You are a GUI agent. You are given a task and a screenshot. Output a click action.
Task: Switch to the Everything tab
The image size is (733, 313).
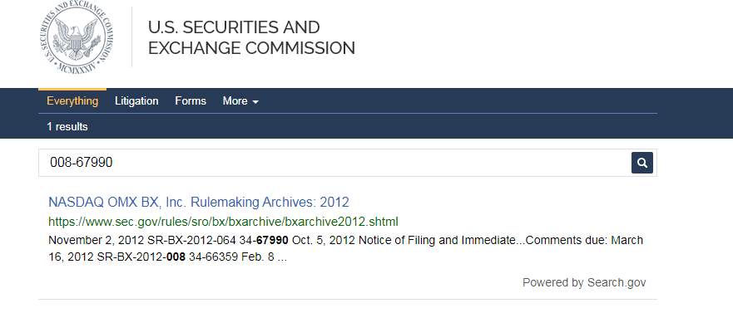click(72, 100)
